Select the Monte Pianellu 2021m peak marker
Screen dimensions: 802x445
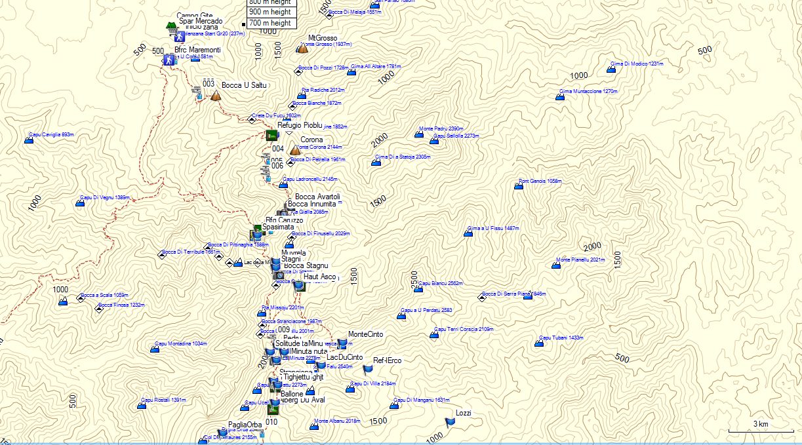[x=556, y=265]
